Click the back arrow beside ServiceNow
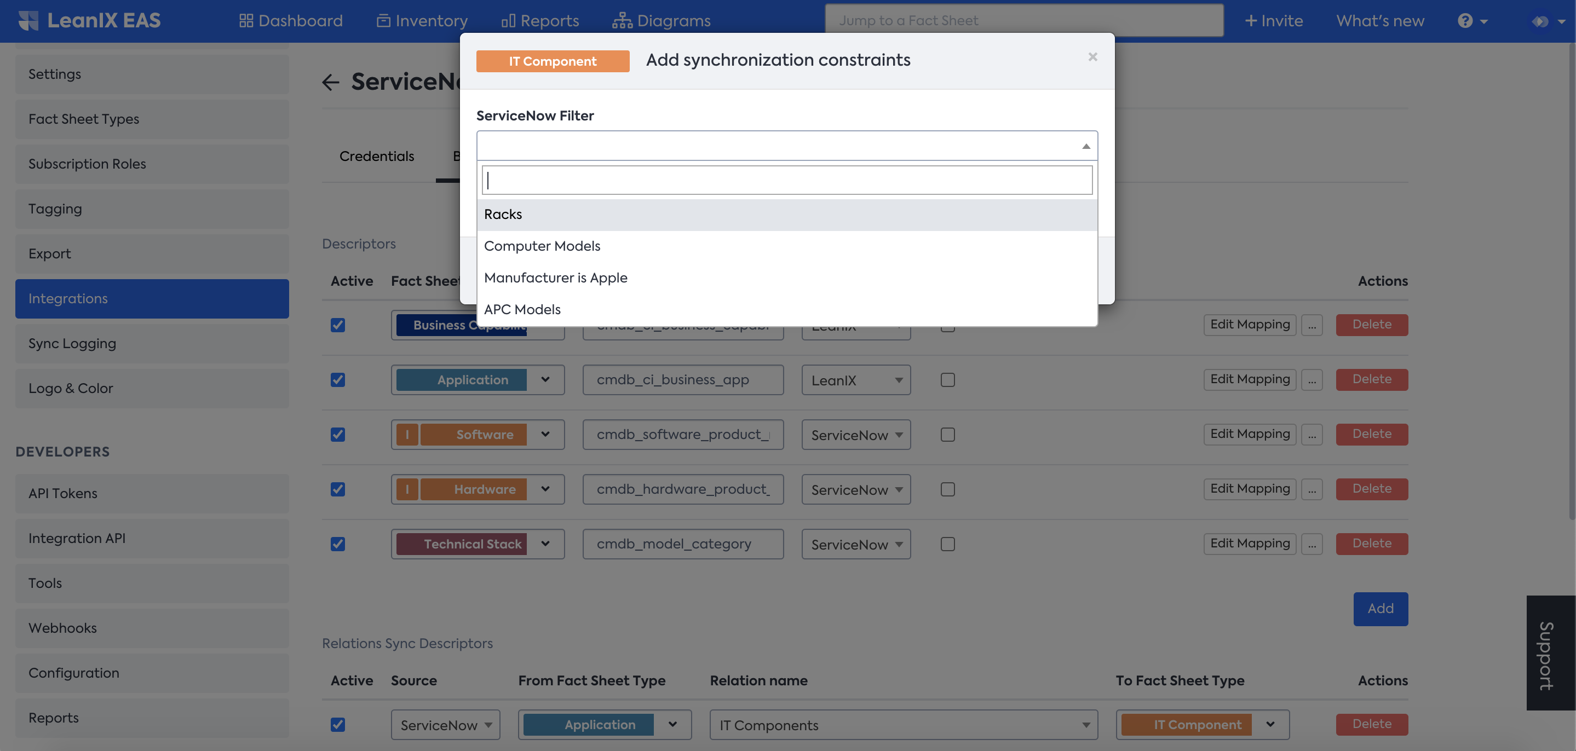1576x751 pixels. [x=330, y=82]
